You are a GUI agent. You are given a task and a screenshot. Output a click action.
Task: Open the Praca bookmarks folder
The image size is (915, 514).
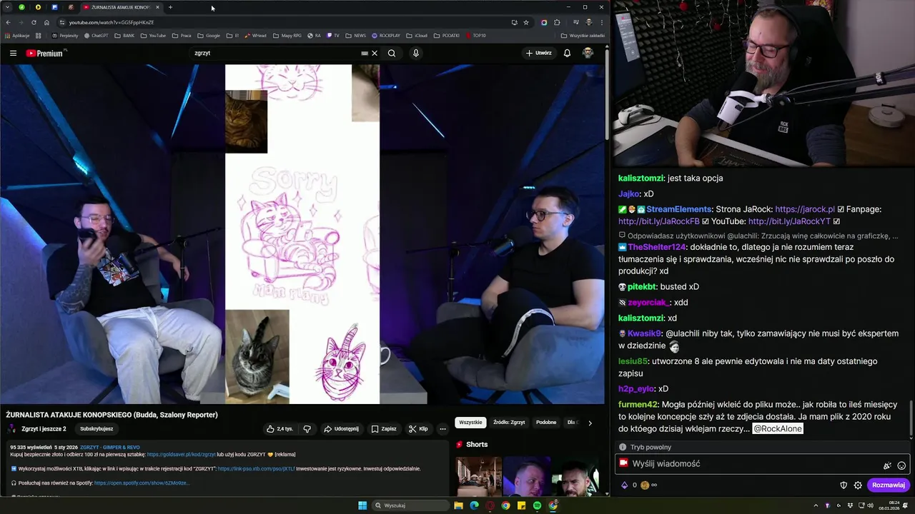point(182,35)
